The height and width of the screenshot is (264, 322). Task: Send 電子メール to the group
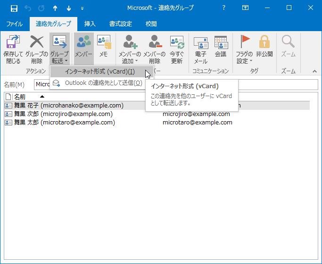click(201, 49)
